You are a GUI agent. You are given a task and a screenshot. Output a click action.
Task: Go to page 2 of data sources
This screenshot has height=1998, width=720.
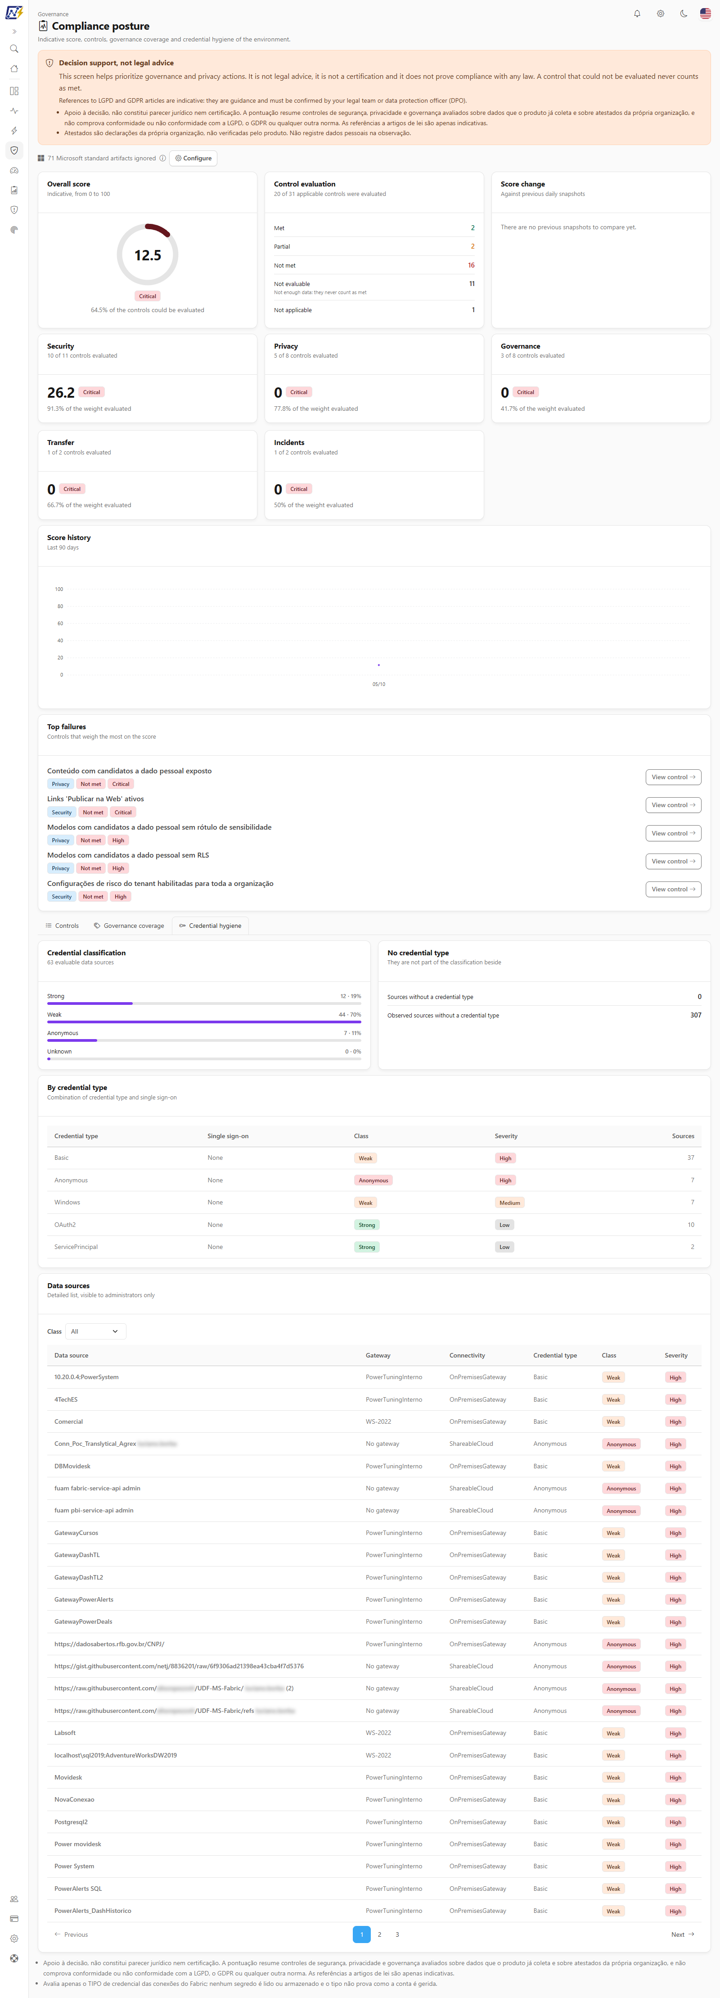pos(379,1934)
